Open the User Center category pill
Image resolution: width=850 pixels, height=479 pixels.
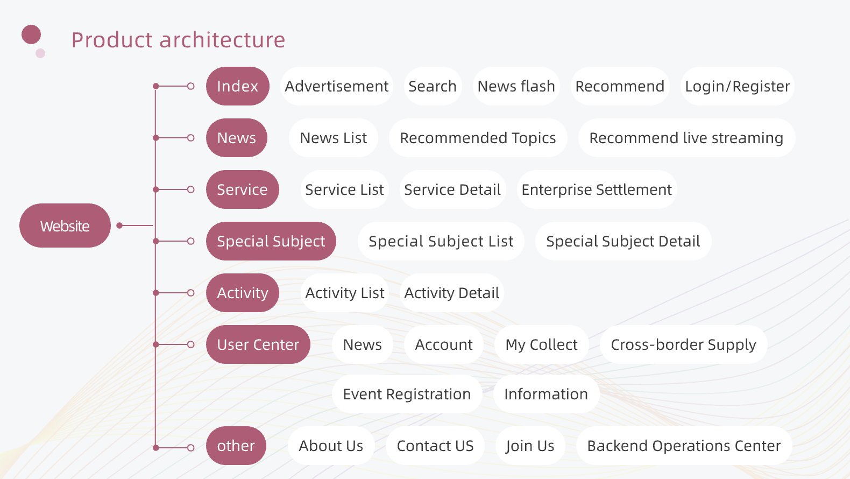pos(258,344)
